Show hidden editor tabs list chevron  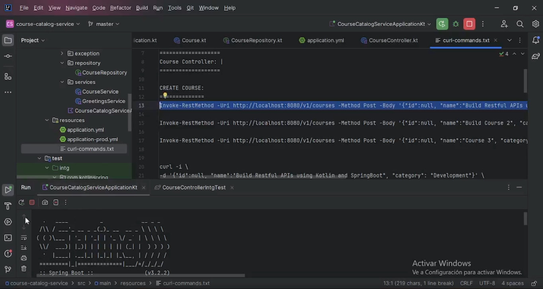[x=509, y=40]
